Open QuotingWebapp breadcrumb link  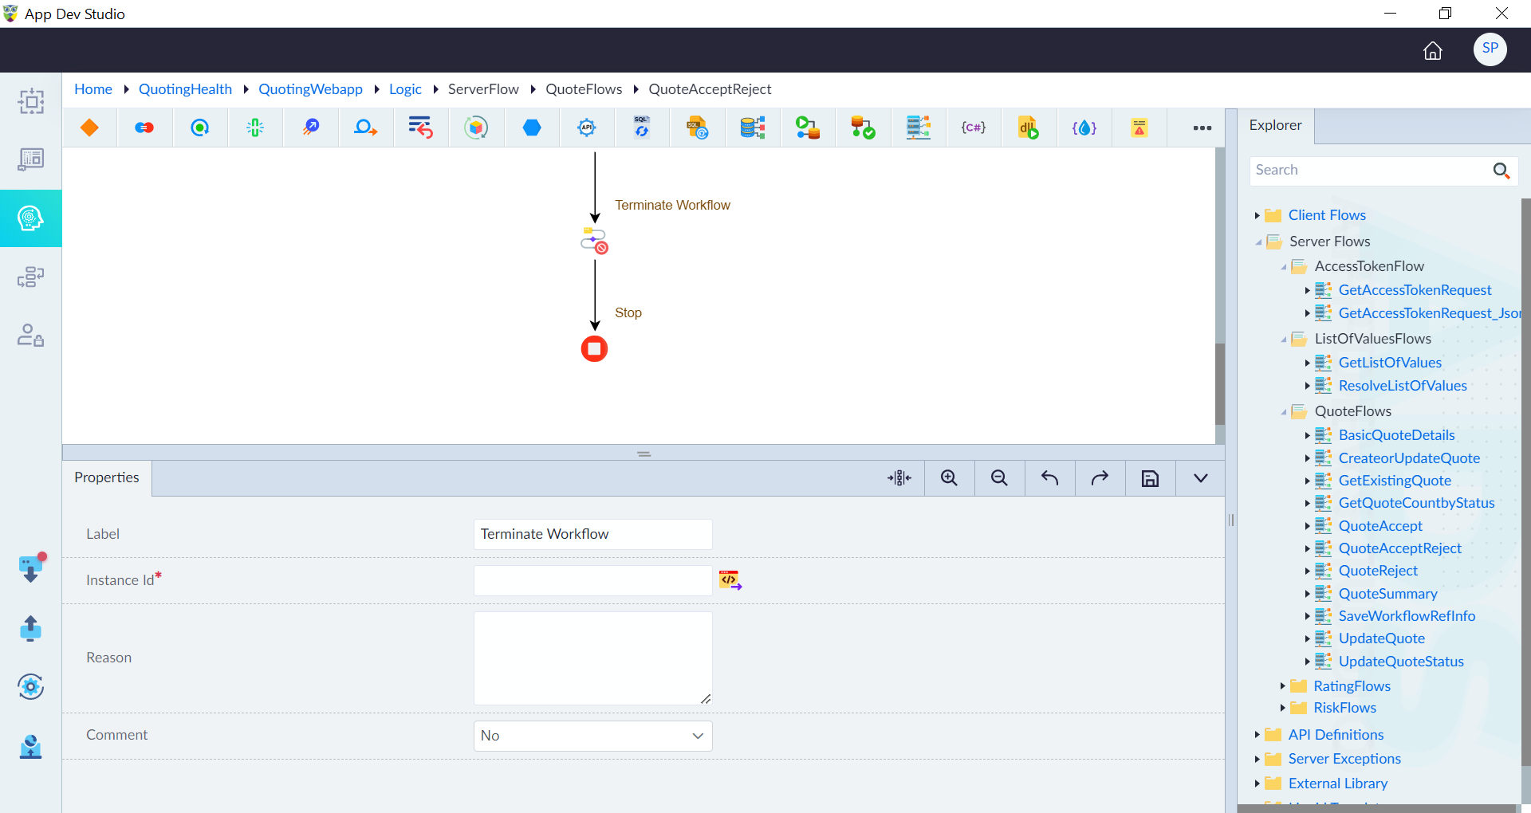coord(310,89)
